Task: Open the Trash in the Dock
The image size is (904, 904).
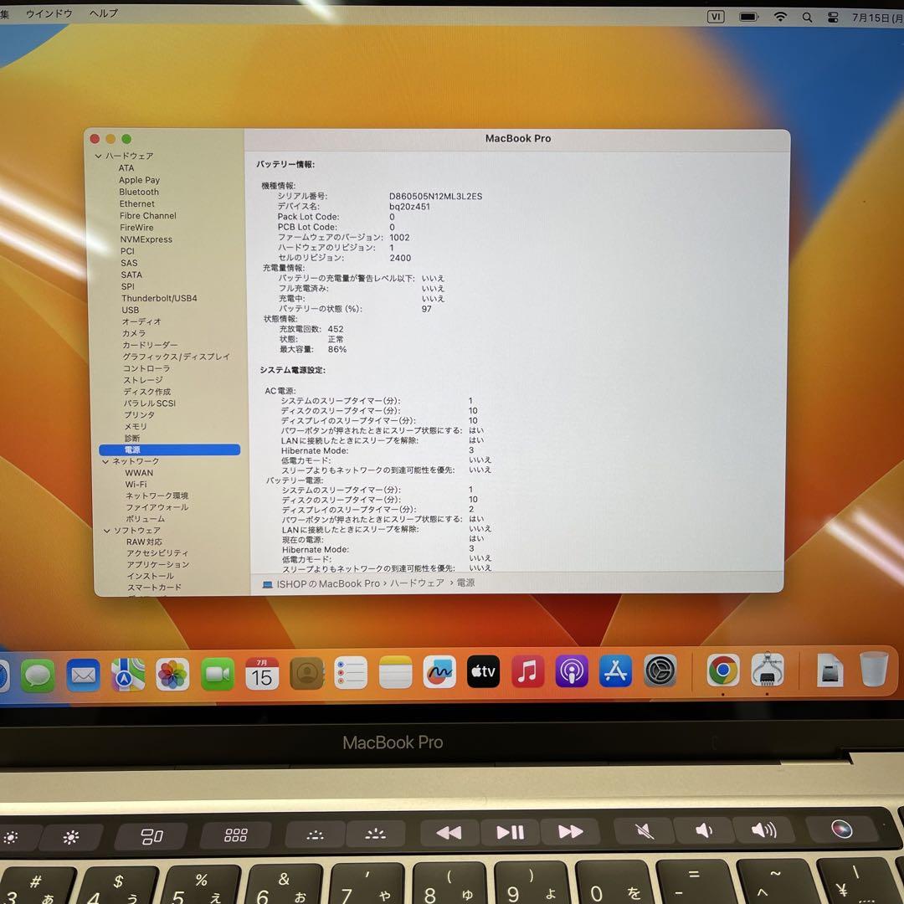Action: point(873,669)
